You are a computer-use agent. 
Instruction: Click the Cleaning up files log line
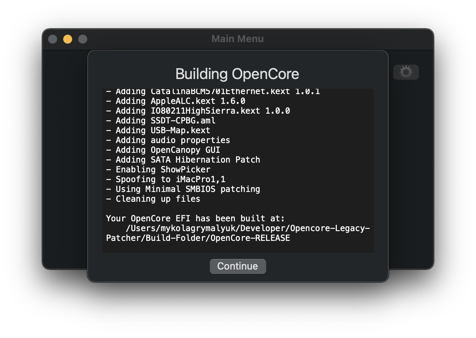pos(153,199)
